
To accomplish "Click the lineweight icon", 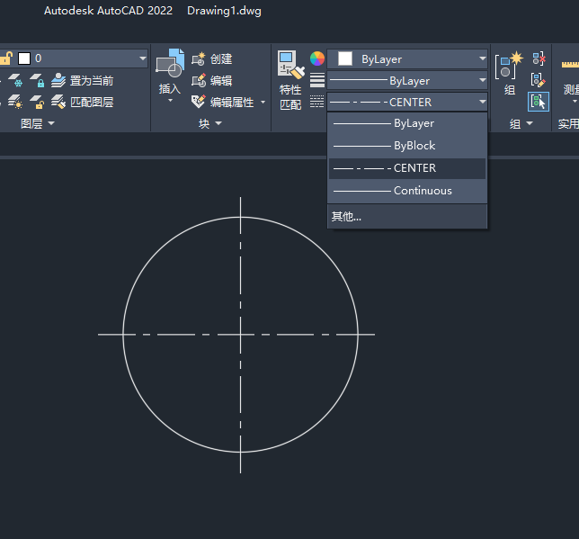I will click(317, 80).
